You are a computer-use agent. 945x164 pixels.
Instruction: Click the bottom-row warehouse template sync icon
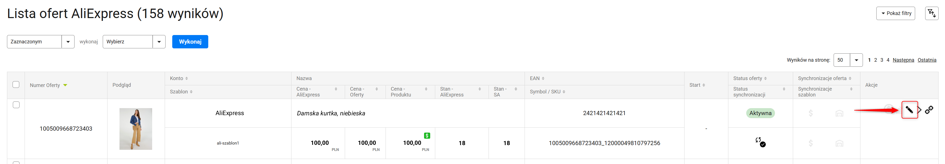click(x=839, y=143)
